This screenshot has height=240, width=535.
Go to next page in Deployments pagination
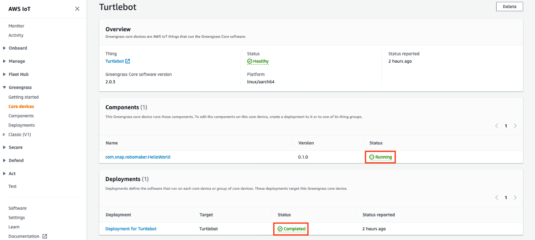pos(515,197)
